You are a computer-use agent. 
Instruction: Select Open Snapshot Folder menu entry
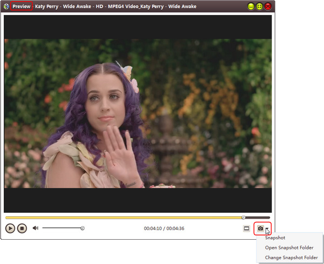[x=289, y=248]
